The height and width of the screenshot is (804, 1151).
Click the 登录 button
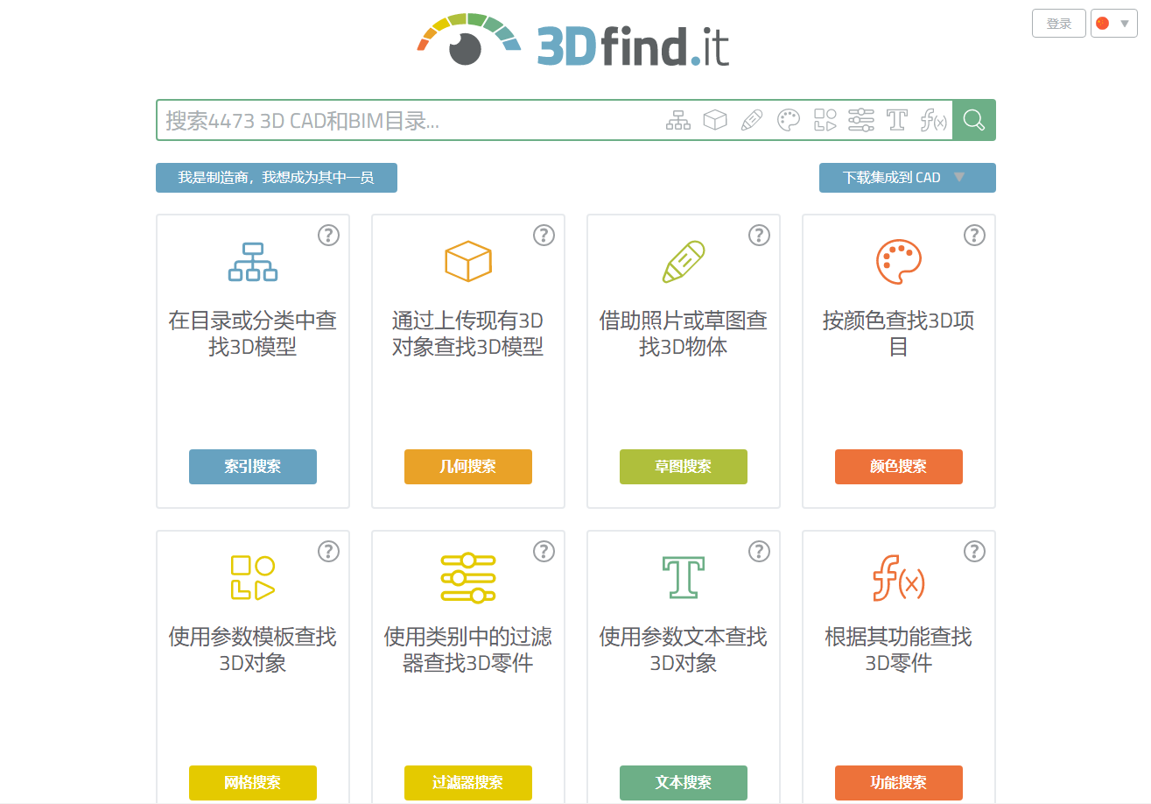1058,23
